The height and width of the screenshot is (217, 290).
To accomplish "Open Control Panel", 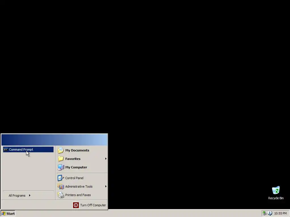I will coord(82,178).
